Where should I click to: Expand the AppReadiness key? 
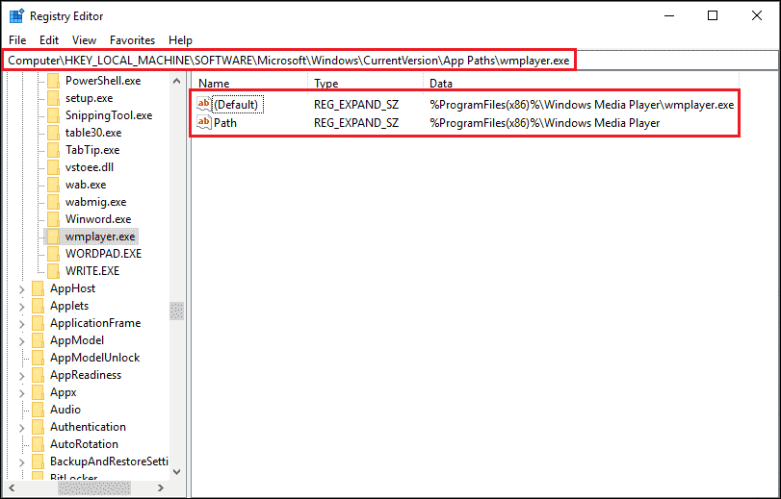22,376
